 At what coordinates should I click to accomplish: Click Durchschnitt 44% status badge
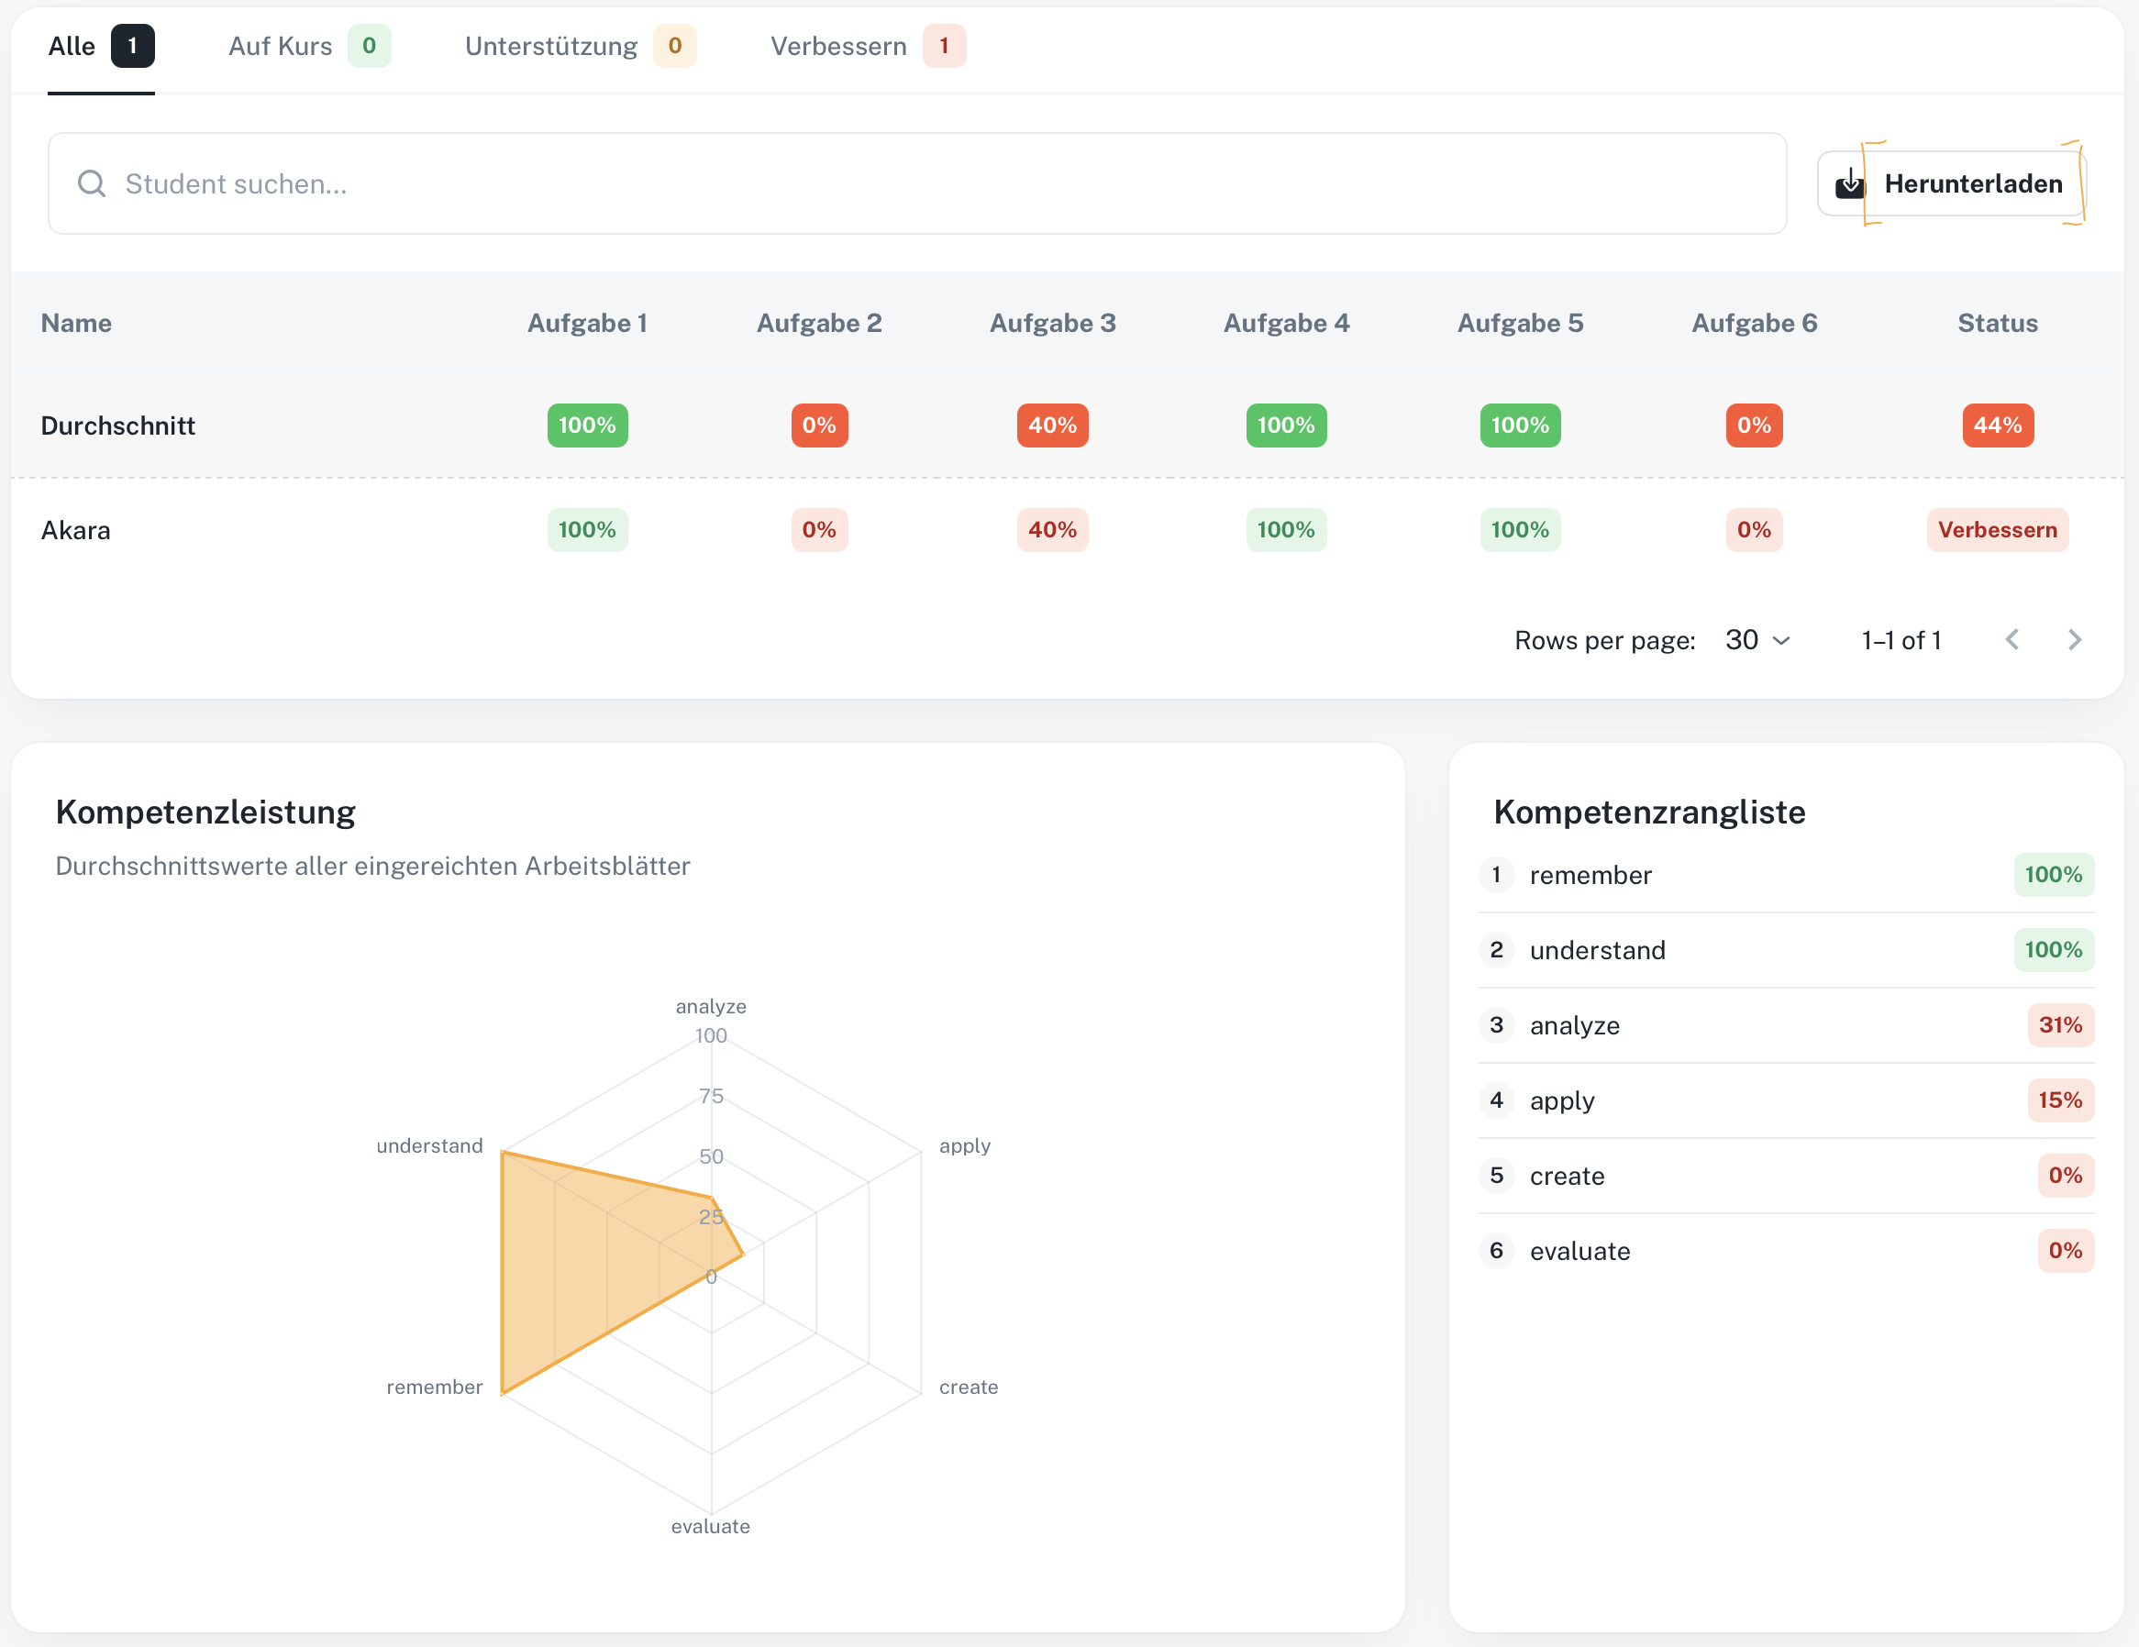tap(1997, 425)
